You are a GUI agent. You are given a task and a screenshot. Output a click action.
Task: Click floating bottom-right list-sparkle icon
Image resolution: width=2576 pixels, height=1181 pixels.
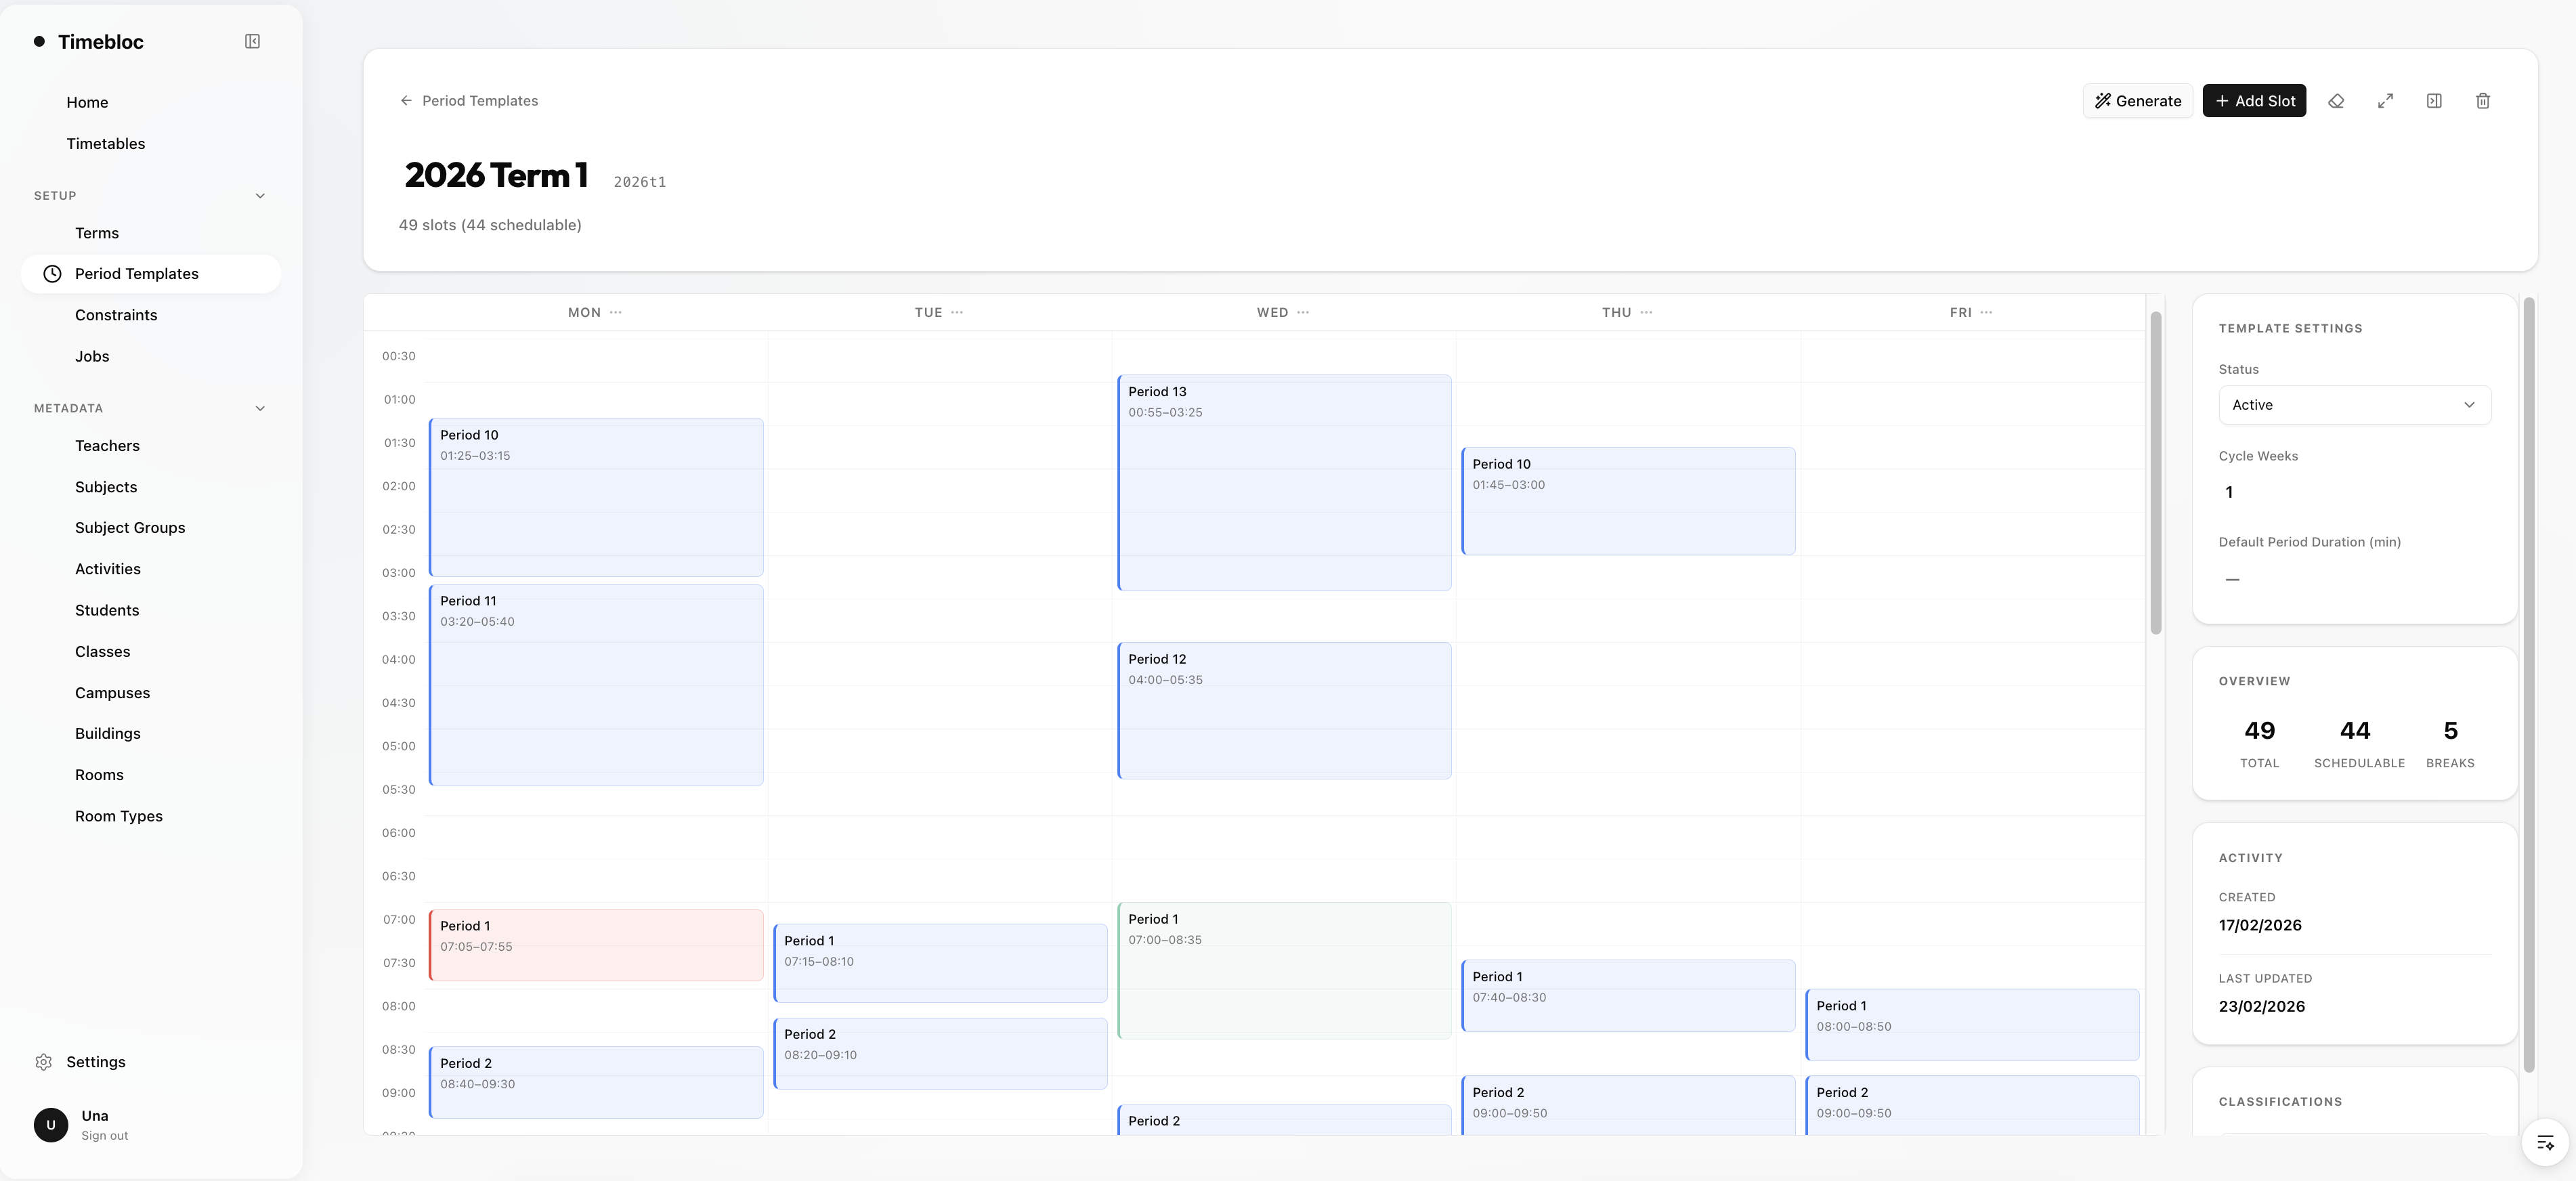pyautogui.click(x=2545, y=1143)
